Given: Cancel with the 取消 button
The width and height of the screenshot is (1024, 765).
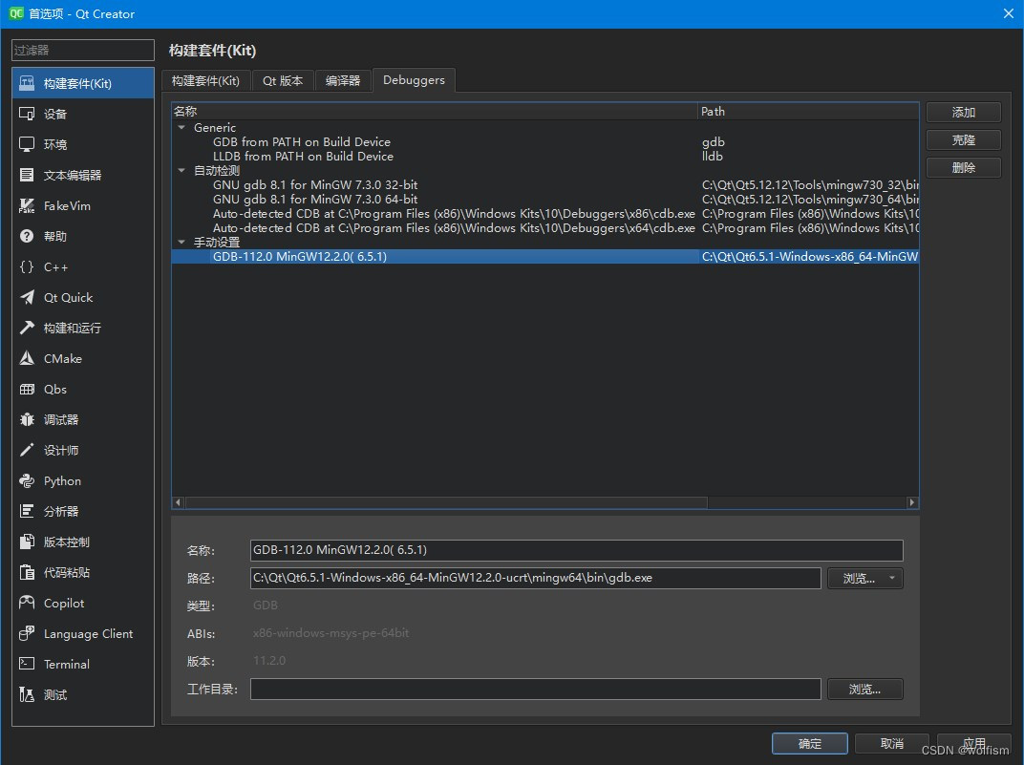Looking at the screenshot, I should point(892,743).
